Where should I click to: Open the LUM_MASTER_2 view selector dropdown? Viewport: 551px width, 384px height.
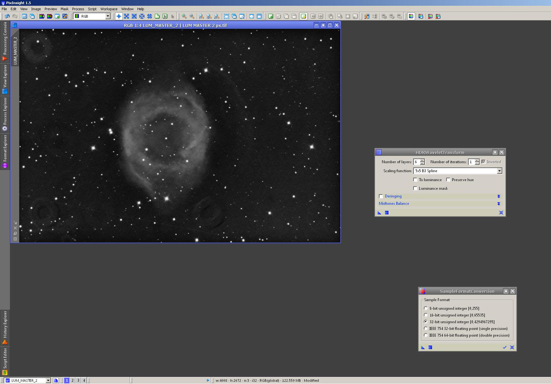(x=48, y=380)
